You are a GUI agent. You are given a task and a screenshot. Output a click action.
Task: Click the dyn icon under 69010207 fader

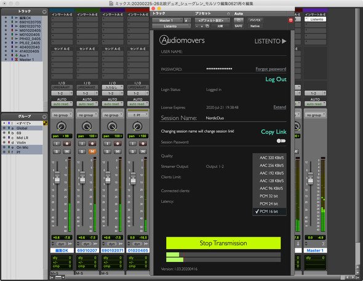[x=87, y=243]
